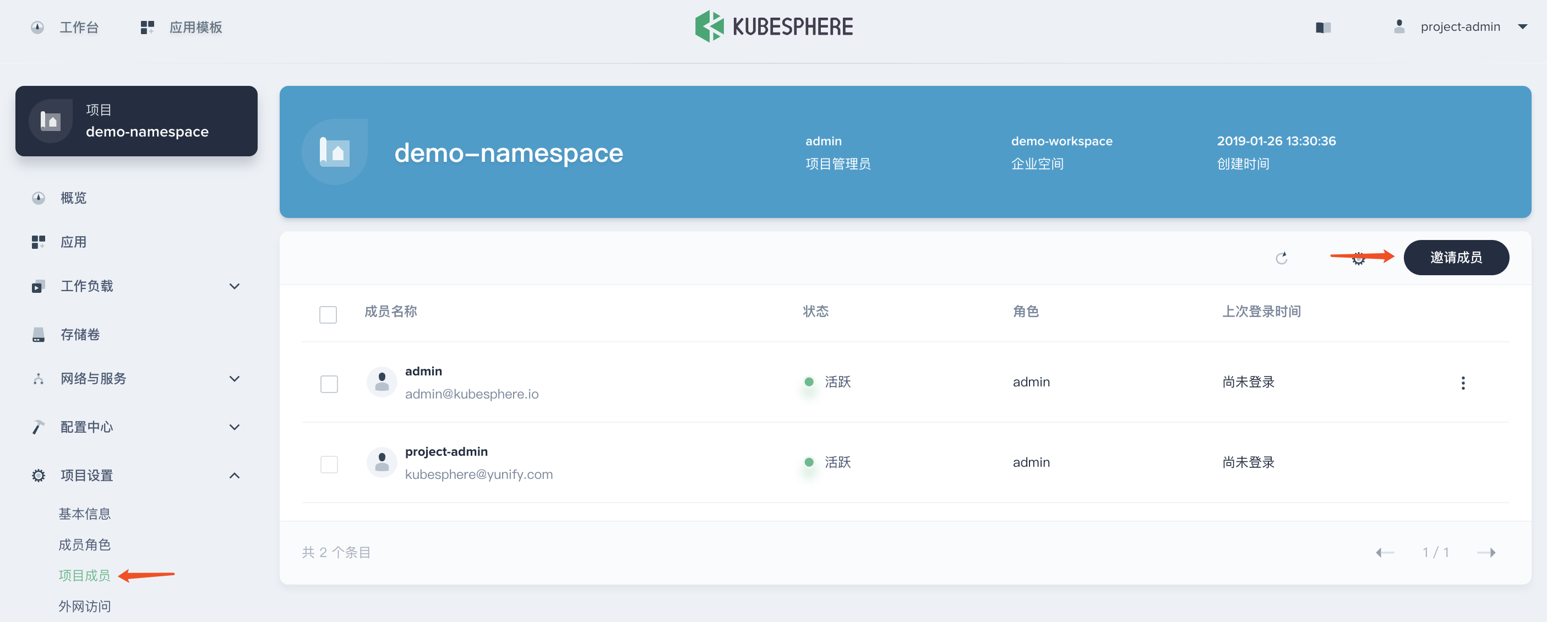Click the kubesphere@yunify.com email text
This screenshot has height=622, width=1547.
(x=478, y=475)
